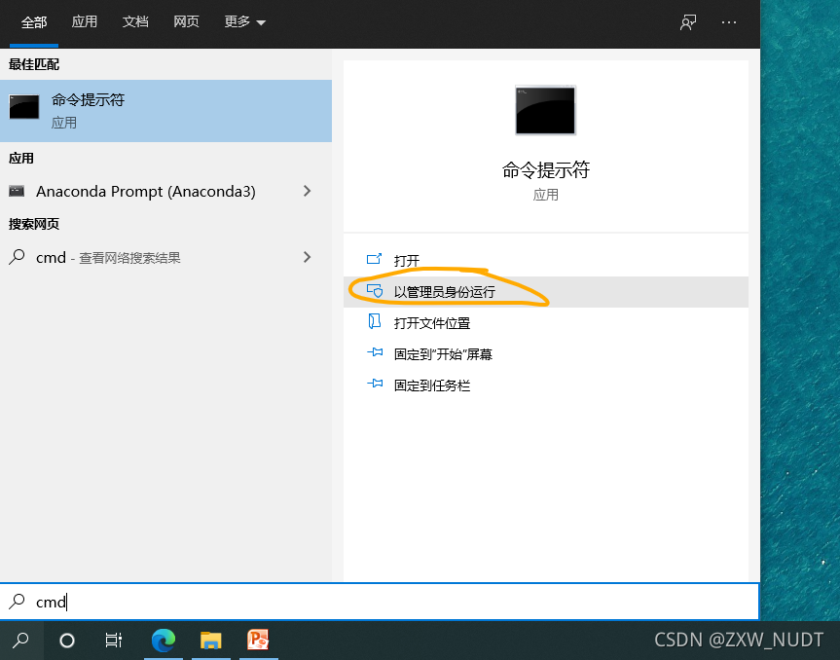Screen dimensions: 840x660
Task: Open Task View from the taskbar
Action: pyautogui.click(x=113, y=640)
